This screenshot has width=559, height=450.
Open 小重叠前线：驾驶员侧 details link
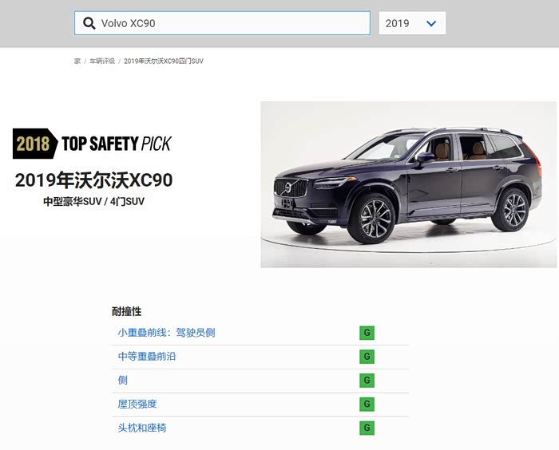click(166, 333)
